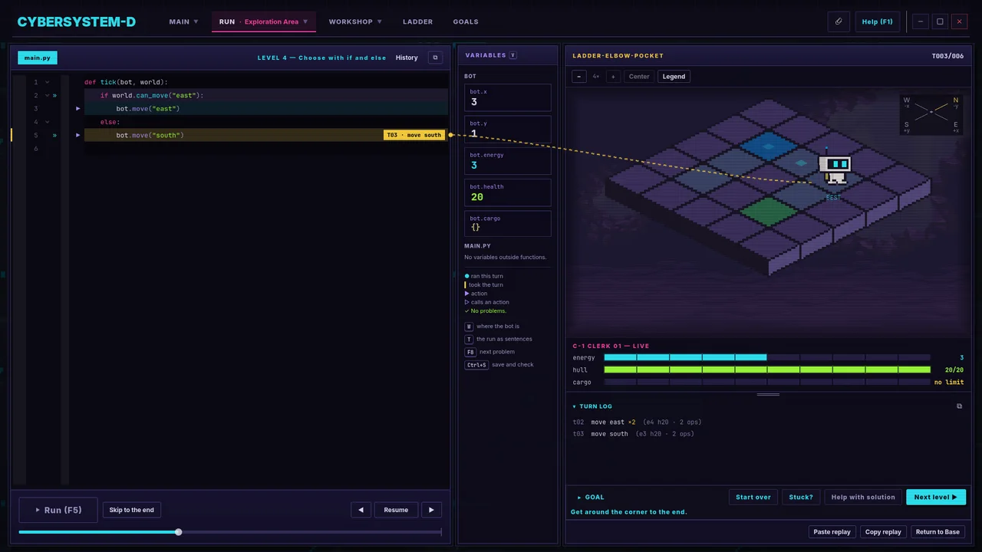The width and height of the screenshot is (982, 552).
Task: Toggle the Legend button on the map
Action: click(674, 77)
